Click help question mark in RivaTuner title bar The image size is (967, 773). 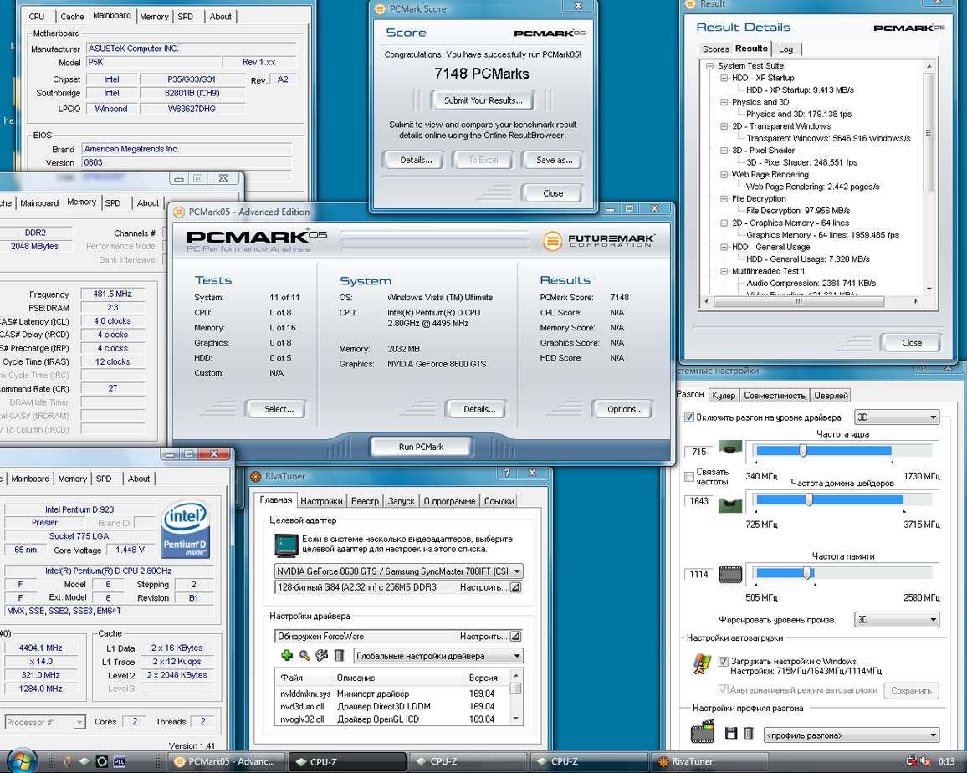(507, 473)
